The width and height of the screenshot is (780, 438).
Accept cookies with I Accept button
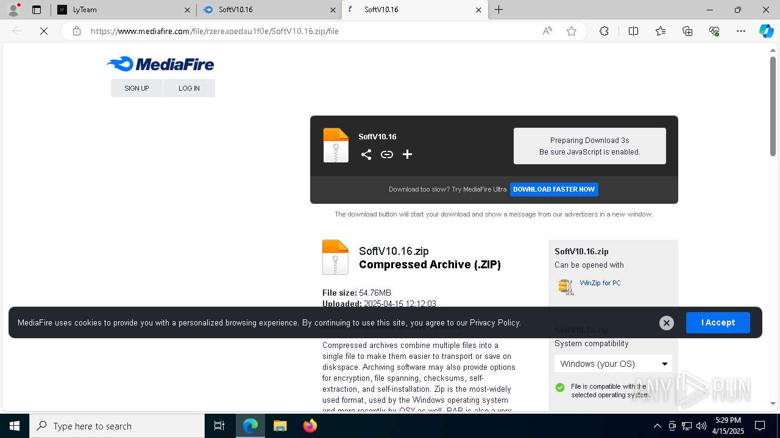click(x=718, y=322)
